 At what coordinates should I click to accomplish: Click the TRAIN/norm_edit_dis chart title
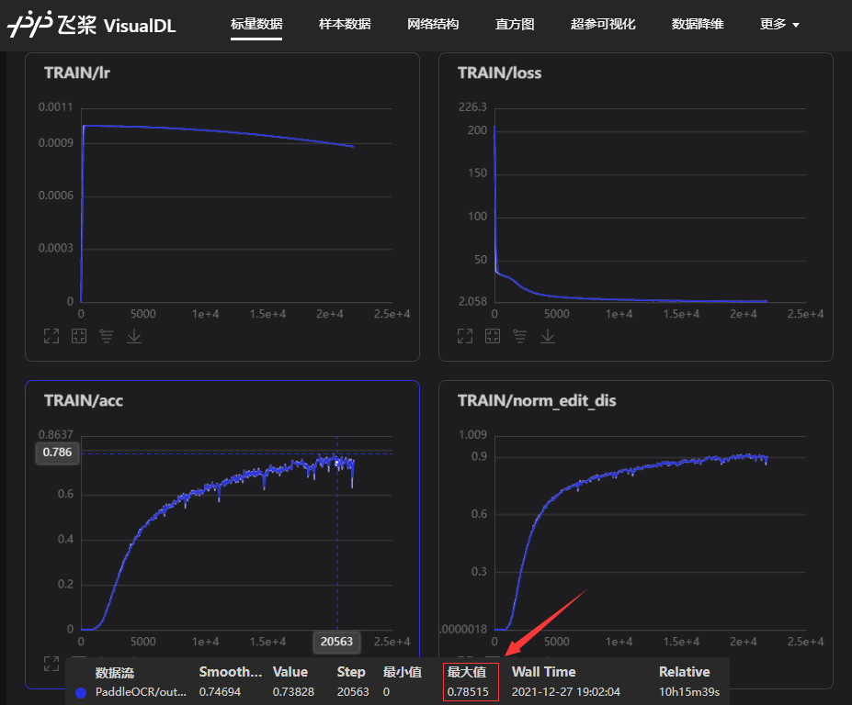537,400
